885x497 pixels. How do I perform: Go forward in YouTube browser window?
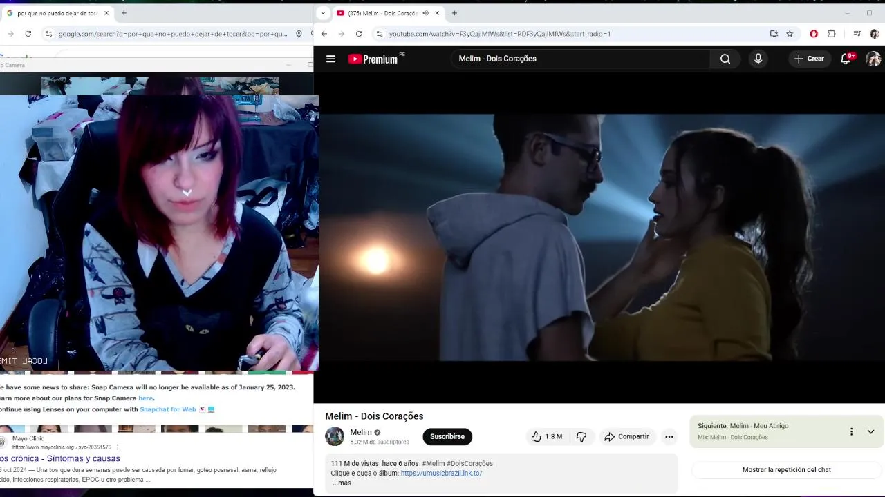(341, 34)
